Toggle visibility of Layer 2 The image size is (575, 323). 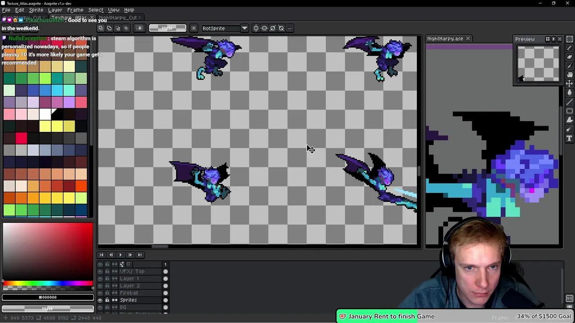[x=100, y=286]
